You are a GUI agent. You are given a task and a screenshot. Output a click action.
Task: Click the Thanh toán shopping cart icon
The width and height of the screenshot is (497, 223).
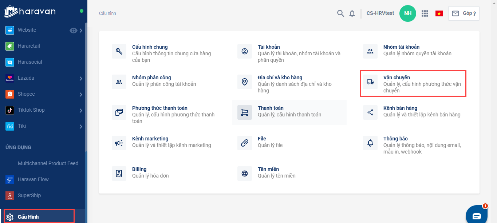[x=245, y=112]
